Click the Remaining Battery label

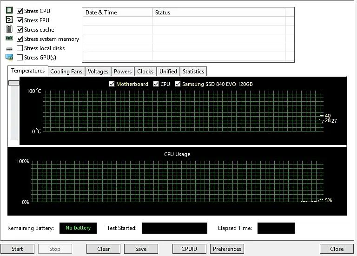tap(31, 228)
